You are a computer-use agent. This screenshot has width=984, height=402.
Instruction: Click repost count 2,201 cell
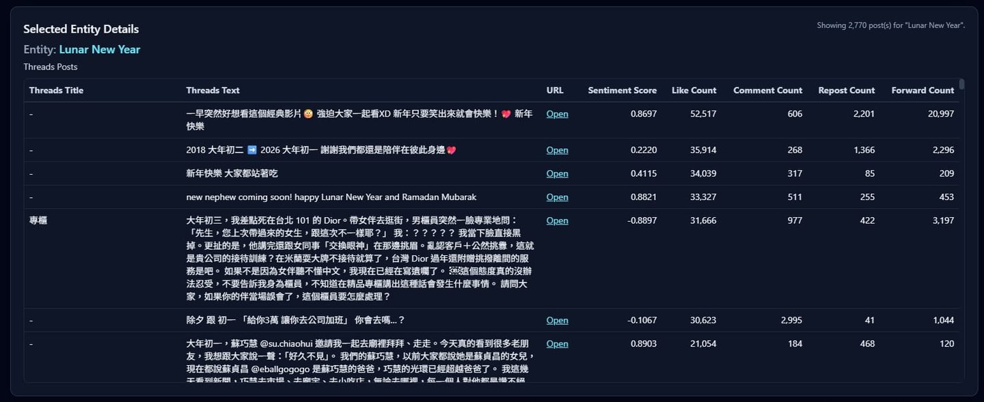coord(864,114)
